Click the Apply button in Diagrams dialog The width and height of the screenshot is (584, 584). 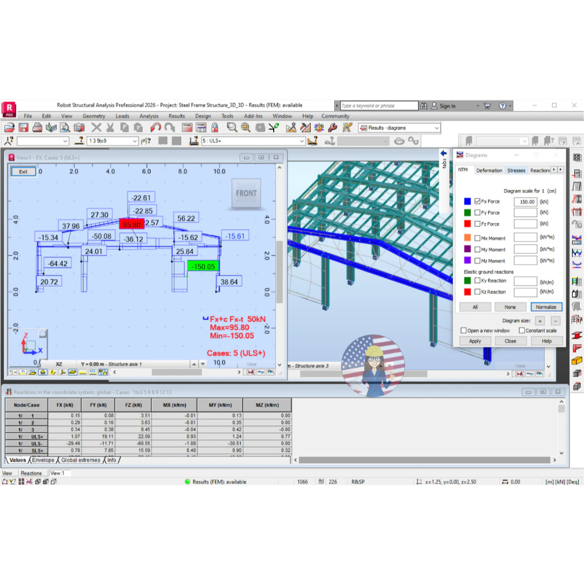pos(475,341)
